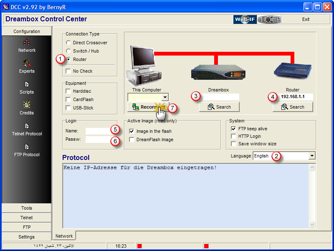Select Switch / Hub connection type
Screen dimensions: 334x251
pos(68,51)
